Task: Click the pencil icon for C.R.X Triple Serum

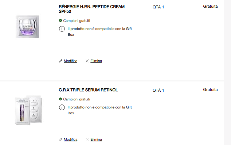Action: tap(60, 140)
